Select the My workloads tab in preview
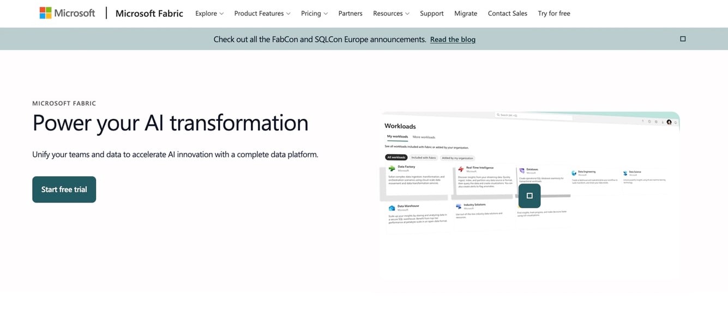 pos(397,137)
